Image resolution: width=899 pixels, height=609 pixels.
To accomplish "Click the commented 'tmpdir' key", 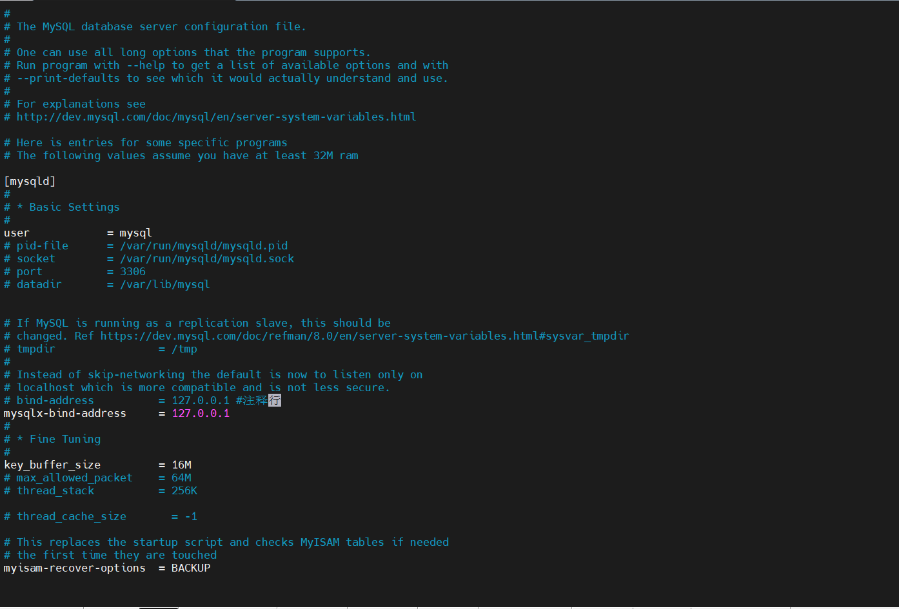I will [x=36, y=349].
